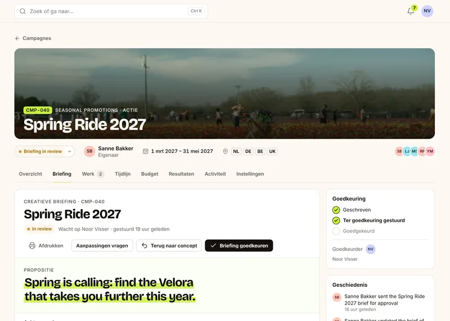Click the DE market tag
This screenshot has width=450, height=321.
click(x=248, y=151)
